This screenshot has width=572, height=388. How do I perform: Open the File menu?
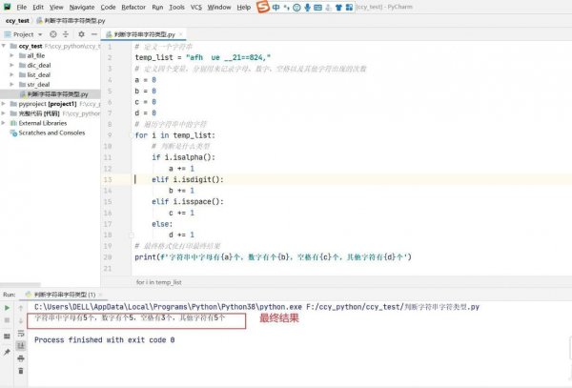[22, 7]
